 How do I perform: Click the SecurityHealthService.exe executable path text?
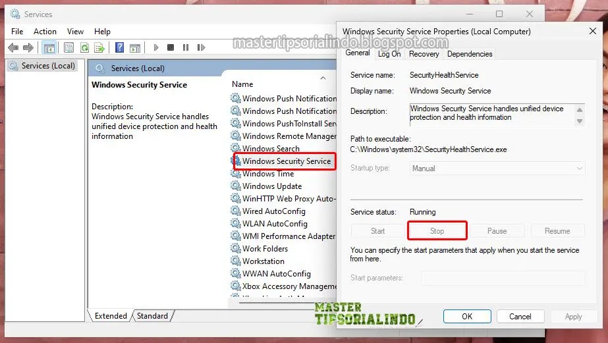[x=428, y=149]
